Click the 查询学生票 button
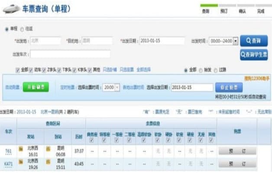272x174 pixels. pos(254,55)
